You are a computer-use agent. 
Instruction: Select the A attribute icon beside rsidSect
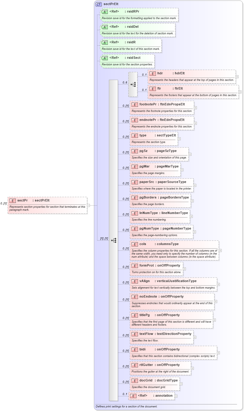pyautogui.click(x=105, y=58)
